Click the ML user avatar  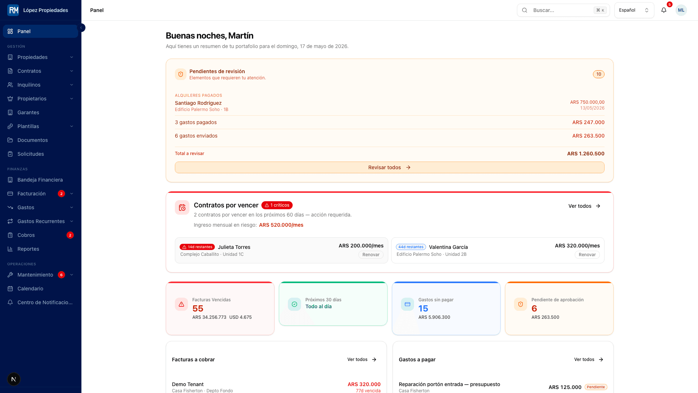point(681,10)
